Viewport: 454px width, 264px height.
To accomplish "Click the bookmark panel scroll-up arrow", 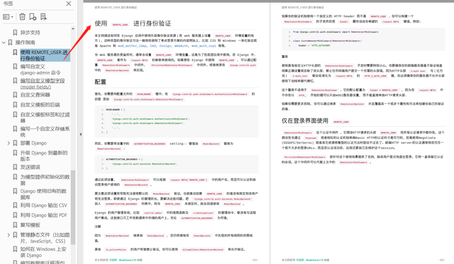I will coord(73,29).
